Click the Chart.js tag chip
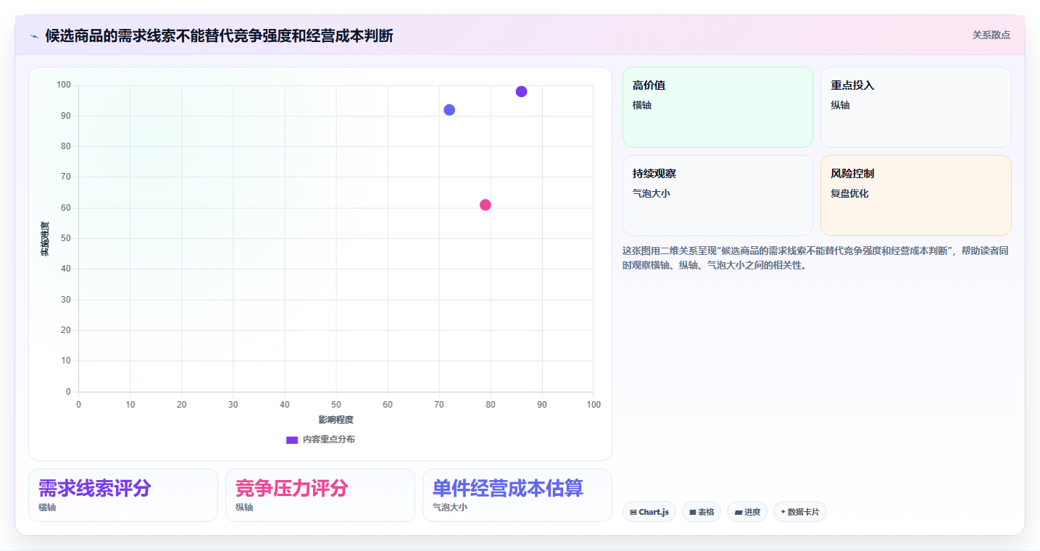The image size is (1040, 551). [x=649, y=512]
